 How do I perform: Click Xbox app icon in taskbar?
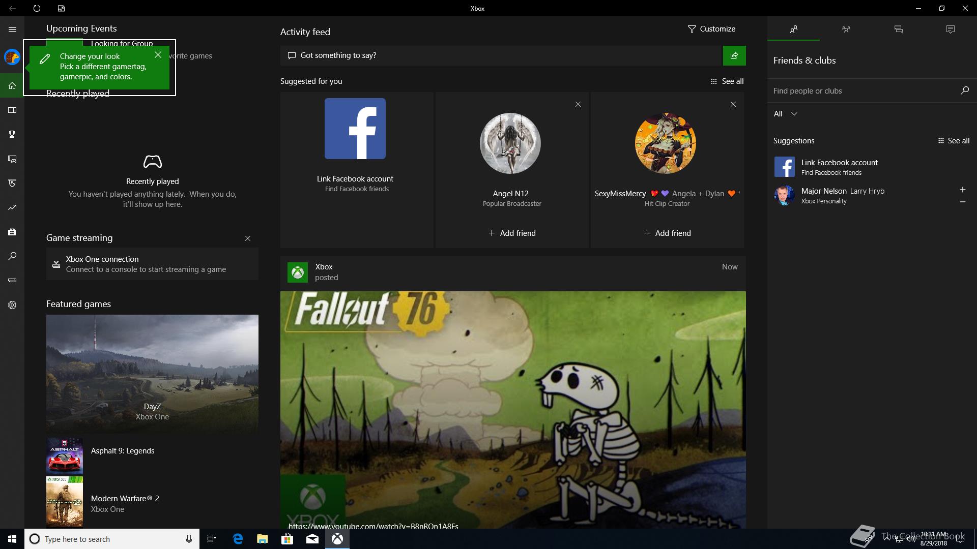pyautogui.click(x=337, y=539)
